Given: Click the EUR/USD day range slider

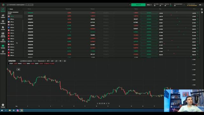Looking at the screenshot, I should pyautogui.click(x=177, y=13).
